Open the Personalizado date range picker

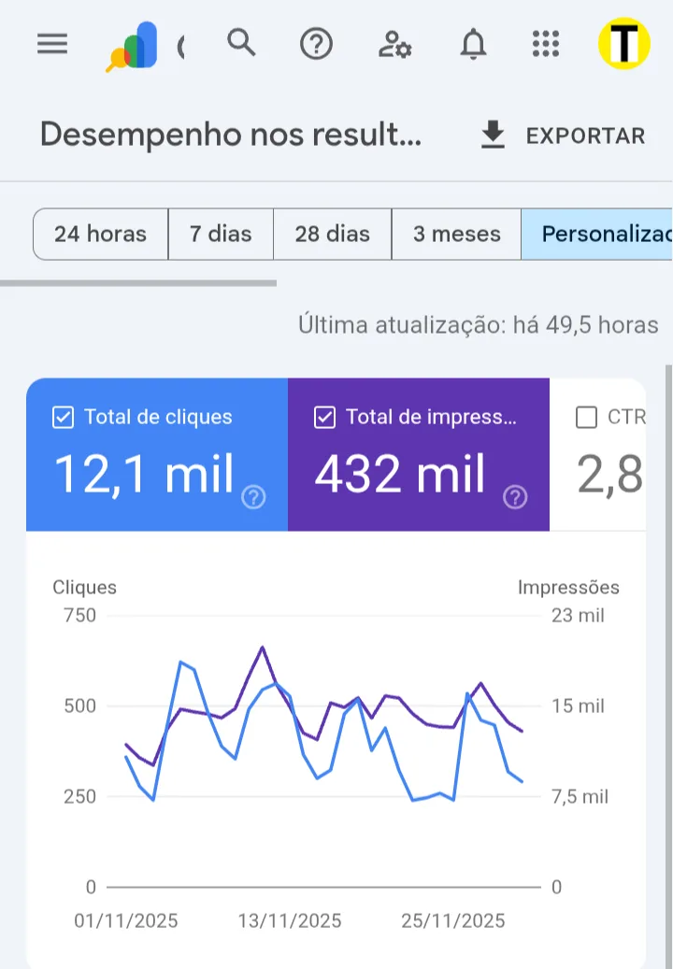click(598, 234)
